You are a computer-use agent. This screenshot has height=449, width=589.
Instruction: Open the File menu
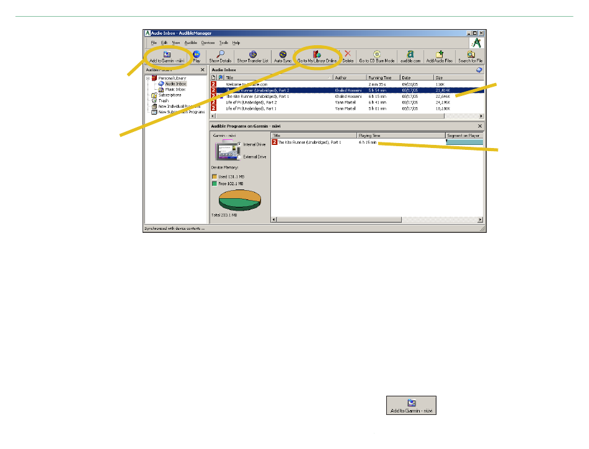(x=154, y=43)
